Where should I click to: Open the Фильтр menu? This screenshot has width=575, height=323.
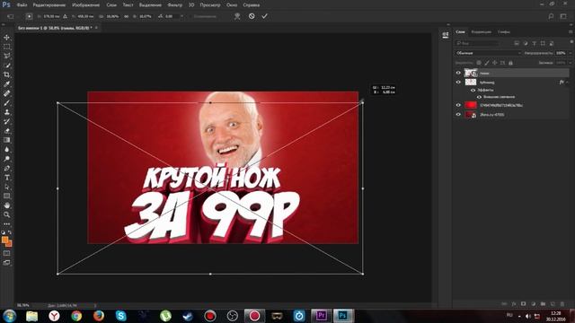174,5
